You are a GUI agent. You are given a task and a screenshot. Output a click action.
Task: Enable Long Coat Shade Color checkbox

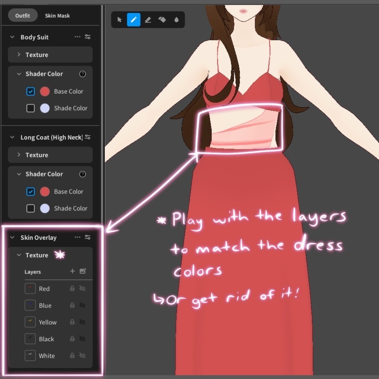[x=30, y=208]
